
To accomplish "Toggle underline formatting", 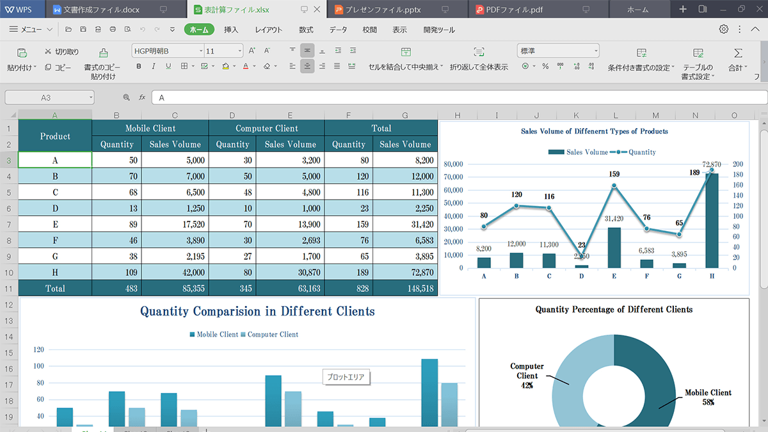I will click(x=168, y=66).
